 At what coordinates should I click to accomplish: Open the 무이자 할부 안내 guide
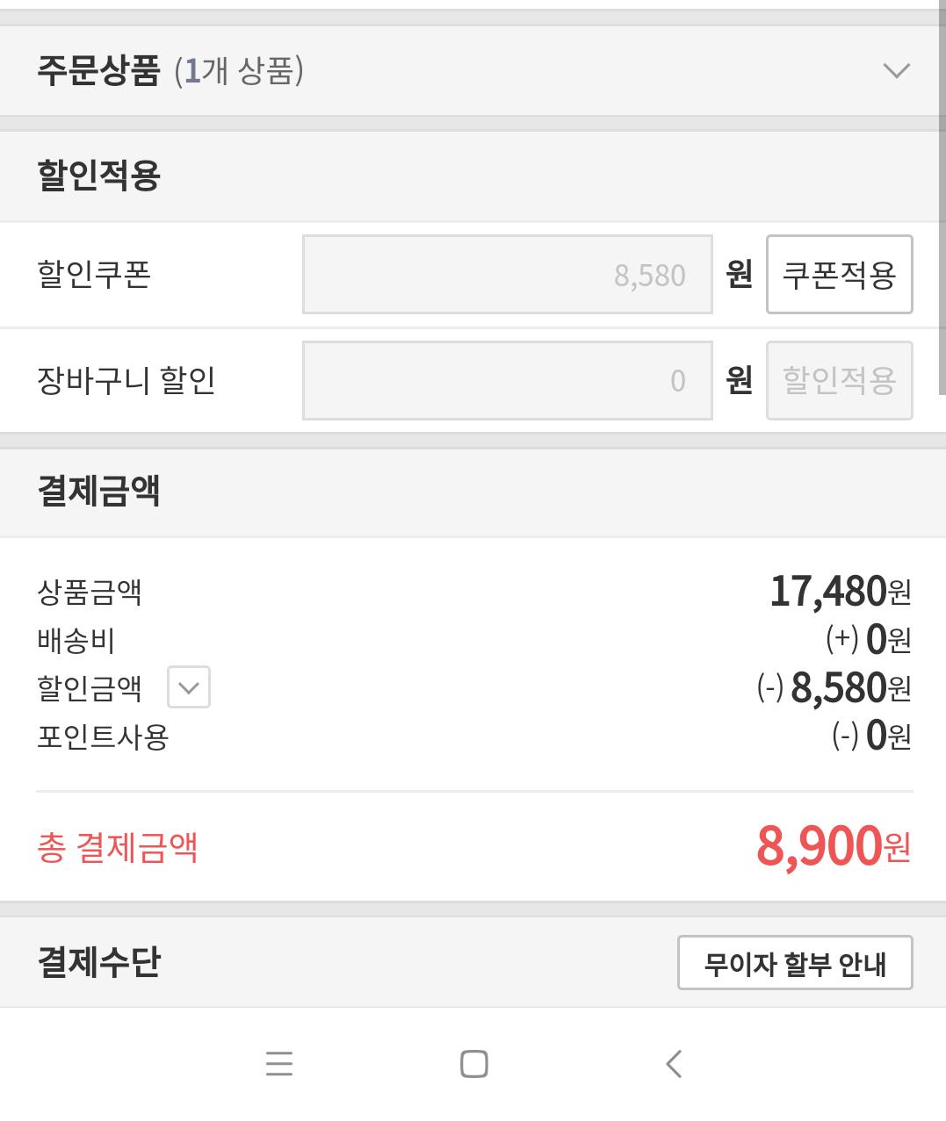click(x=795, y=963)
